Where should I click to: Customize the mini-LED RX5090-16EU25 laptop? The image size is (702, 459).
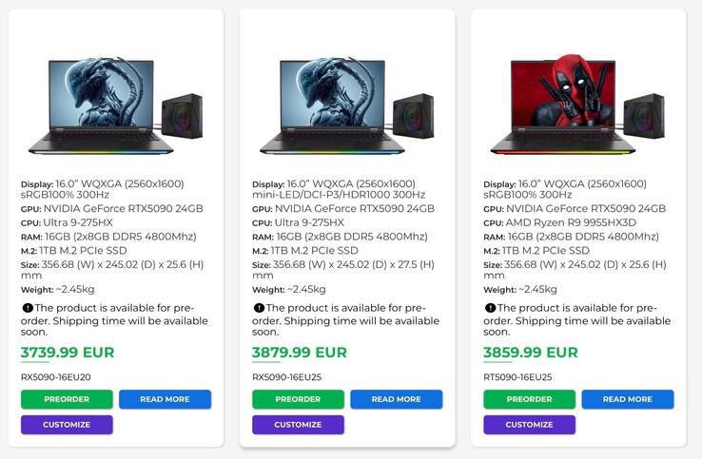298,425
